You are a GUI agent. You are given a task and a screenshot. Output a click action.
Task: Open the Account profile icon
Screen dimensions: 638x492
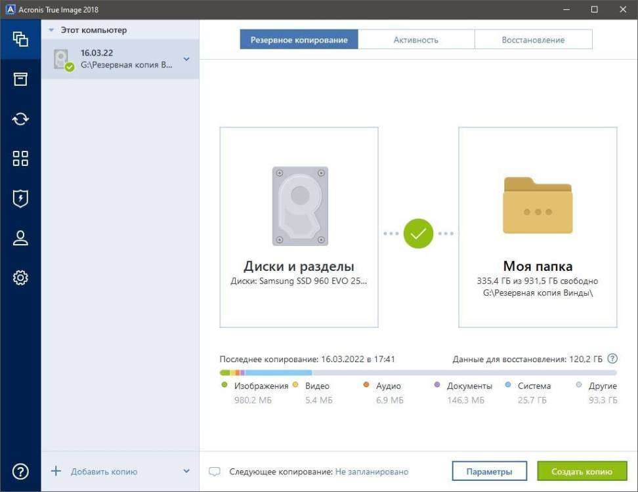tap(20, 238)
